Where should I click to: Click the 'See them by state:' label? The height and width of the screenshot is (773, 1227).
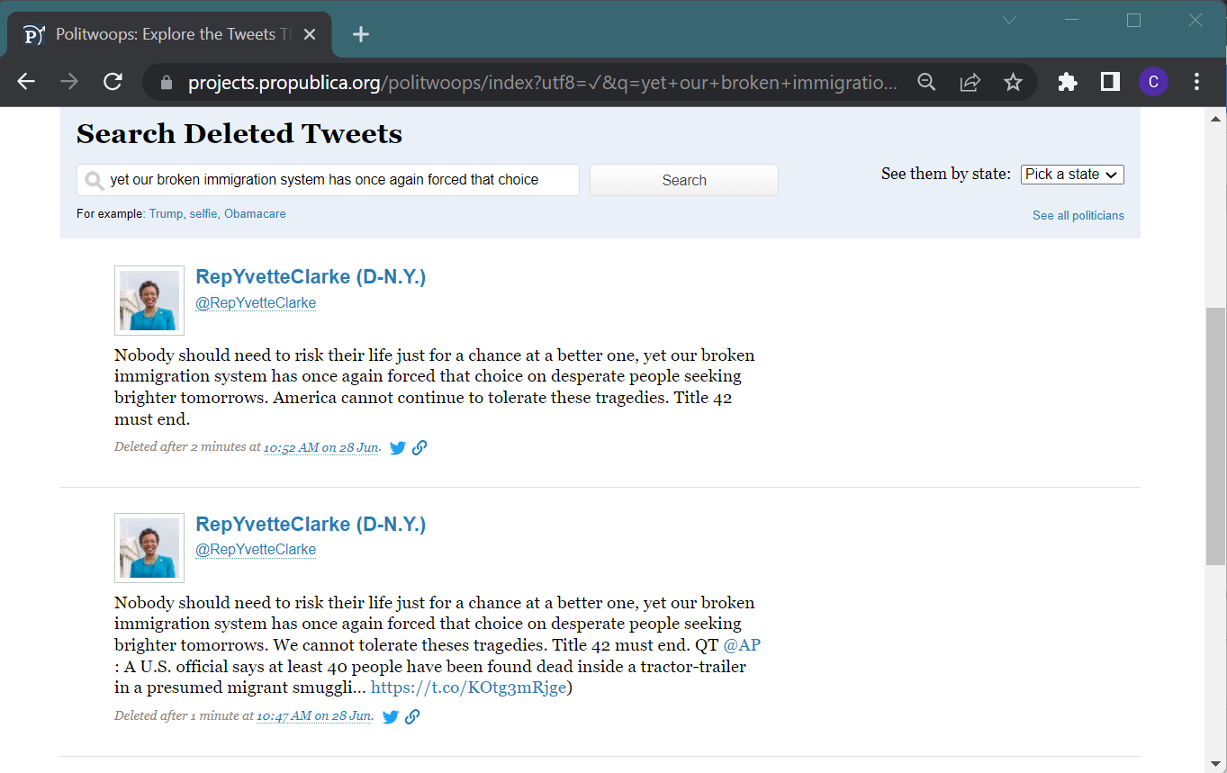pos(946,174)
